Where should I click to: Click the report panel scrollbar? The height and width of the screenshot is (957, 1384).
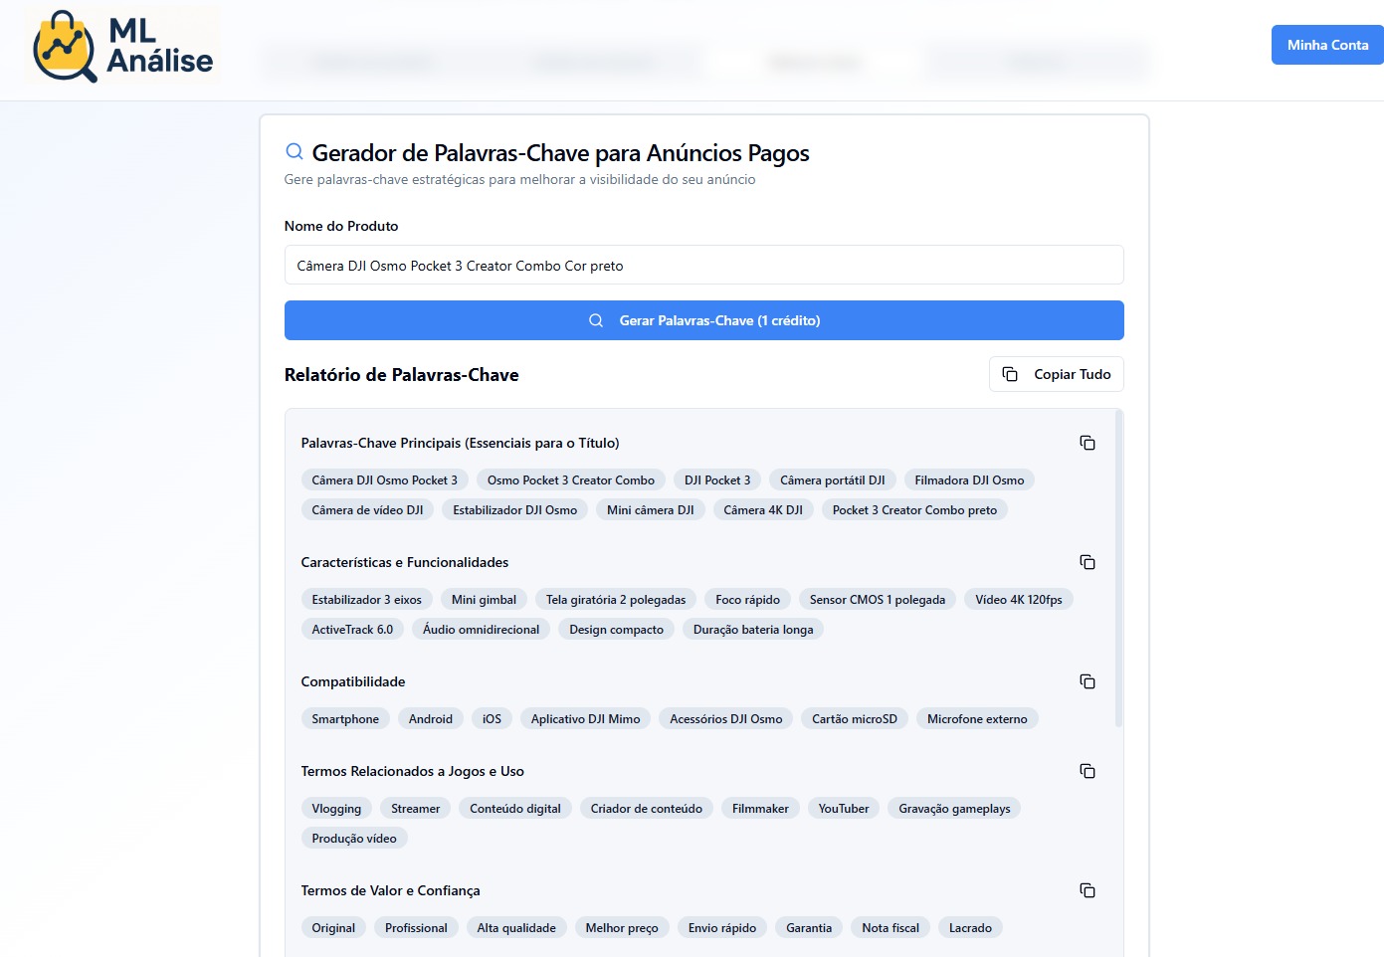coord(1118,567)
